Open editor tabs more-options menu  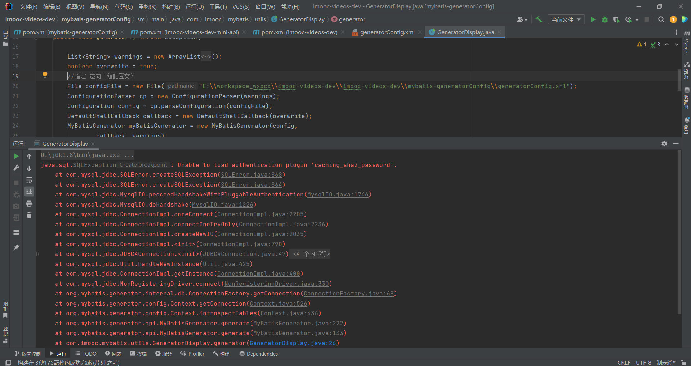pos(676,32)
